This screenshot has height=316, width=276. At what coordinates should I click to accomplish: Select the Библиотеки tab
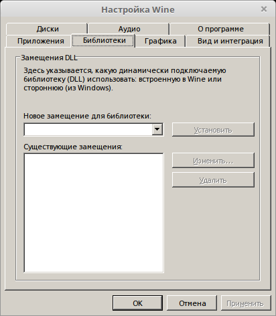coord(103,40)
